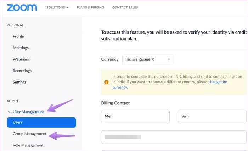Select Users under User Management
This screenshot has width=248, height=151.
click(x=41, y=122)
